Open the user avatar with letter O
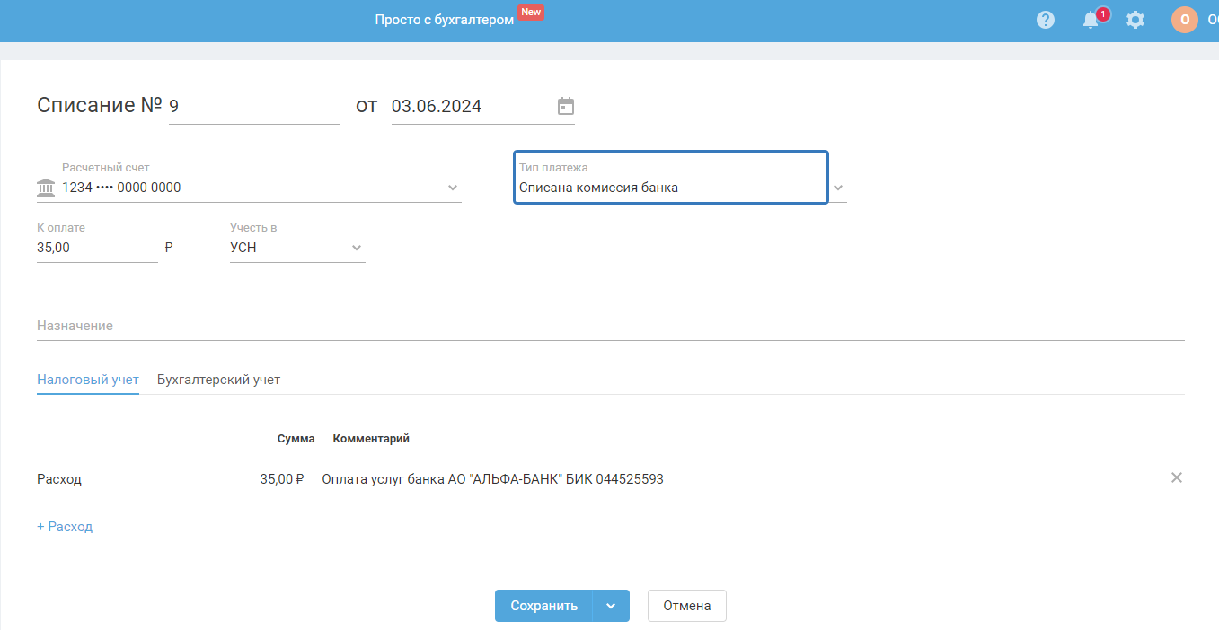This screenshot has height=630, width=1219. pyautogui.click(x=1185, y=20)
